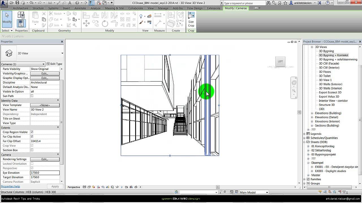Click the Favorites star icon
Image resolution: width=362 pixels, height=203 pixels.
tap(285, 3)
